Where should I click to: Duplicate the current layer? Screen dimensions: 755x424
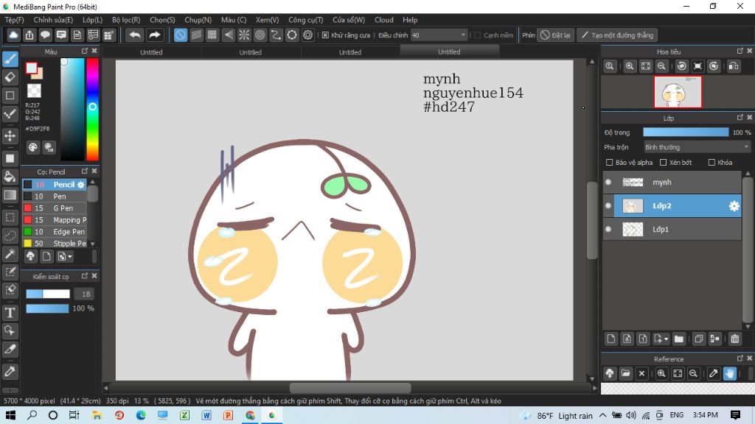pyautogui.click(x=699, y=339)
